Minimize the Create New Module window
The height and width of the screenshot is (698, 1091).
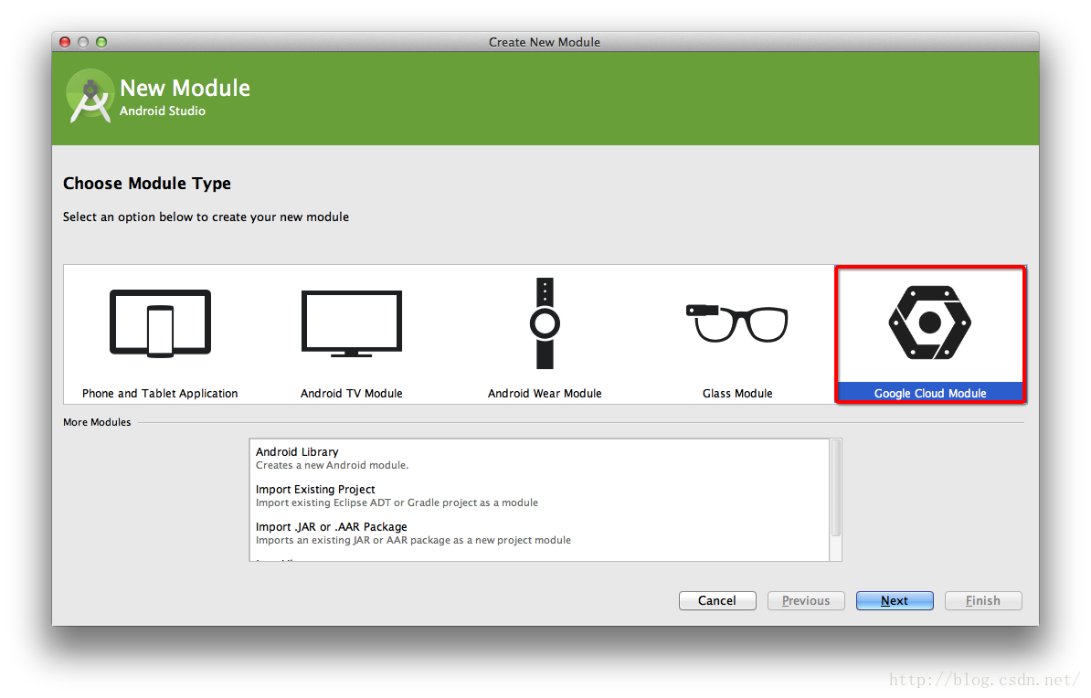(x=83, y=42)
